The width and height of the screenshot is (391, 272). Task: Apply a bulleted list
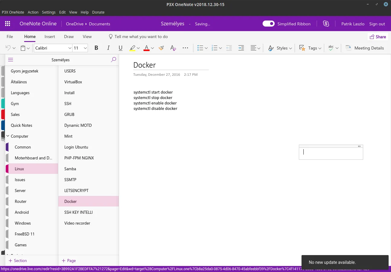pos(200,48)
